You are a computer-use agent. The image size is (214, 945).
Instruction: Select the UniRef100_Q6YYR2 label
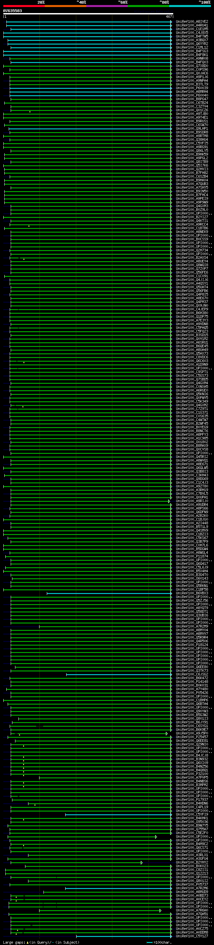[x=192, y=44]
